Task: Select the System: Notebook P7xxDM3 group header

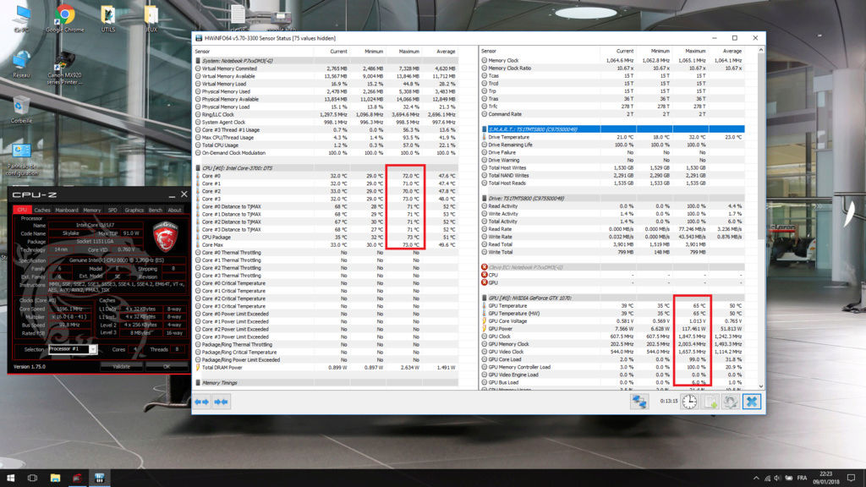Action: click(x=326, y=61)
